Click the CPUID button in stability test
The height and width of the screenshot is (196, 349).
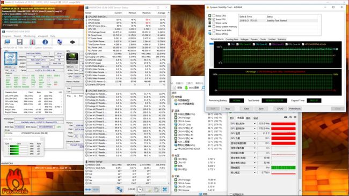[280, 109]
